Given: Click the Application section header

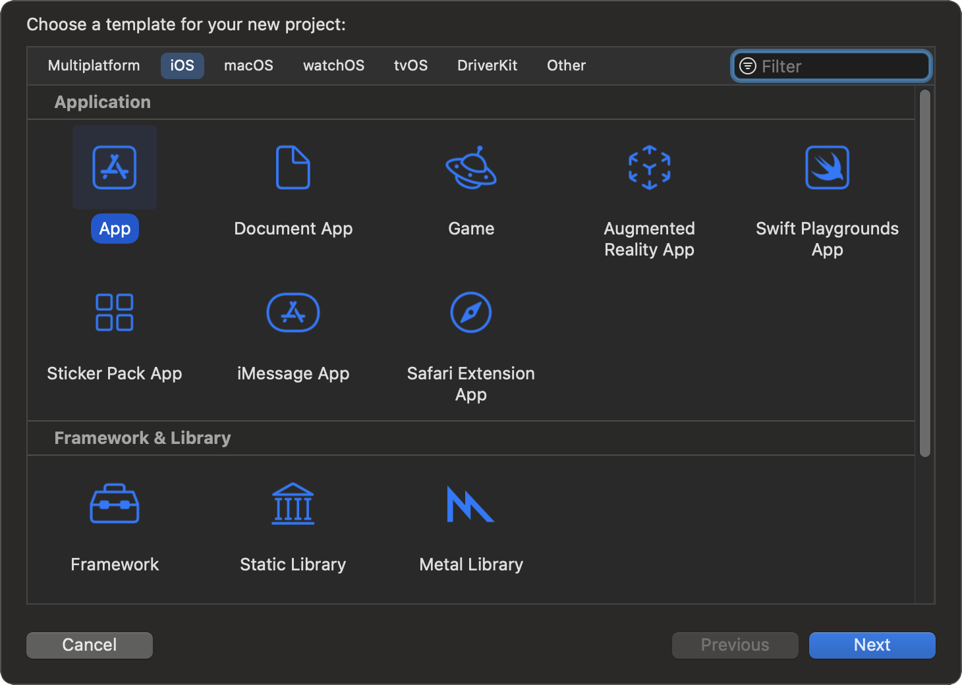Looking at the screenshot, I should 103,102.
